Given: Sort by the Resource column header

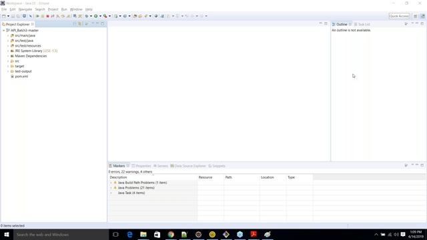Looking at the screenshot, I should pos(211,177).
